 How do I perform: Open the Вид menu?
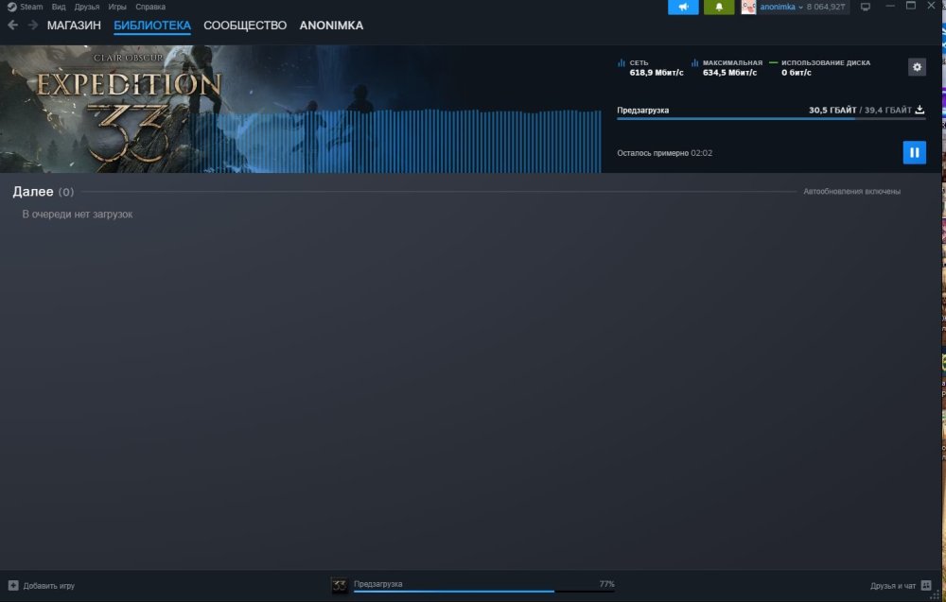click(x=59, y=7)
